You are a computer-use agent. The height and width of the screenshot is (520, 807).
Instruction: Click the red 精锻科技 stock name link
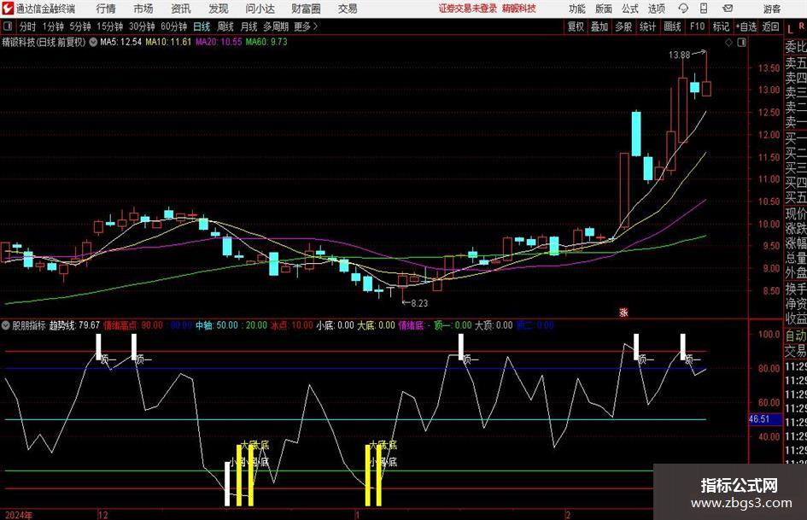click(519, 9)
